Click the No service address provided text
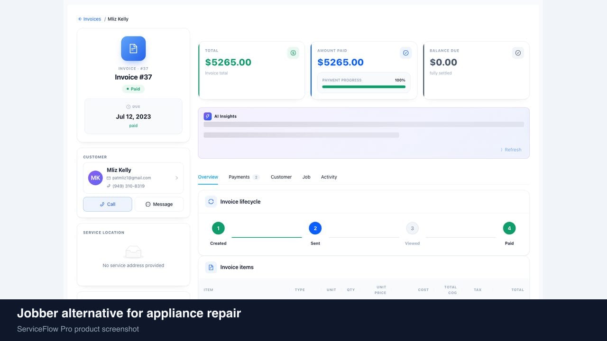607x341 pixels. tap(133, 266)
